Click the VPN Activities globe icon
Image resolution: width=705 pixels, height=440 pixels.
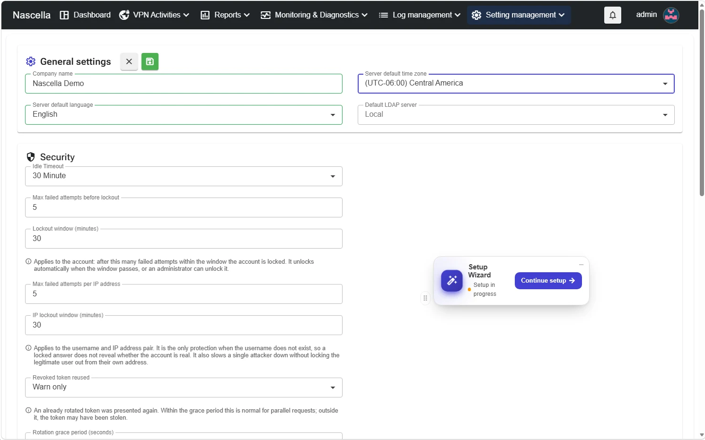pyautogui.click(x=124, y=15)
